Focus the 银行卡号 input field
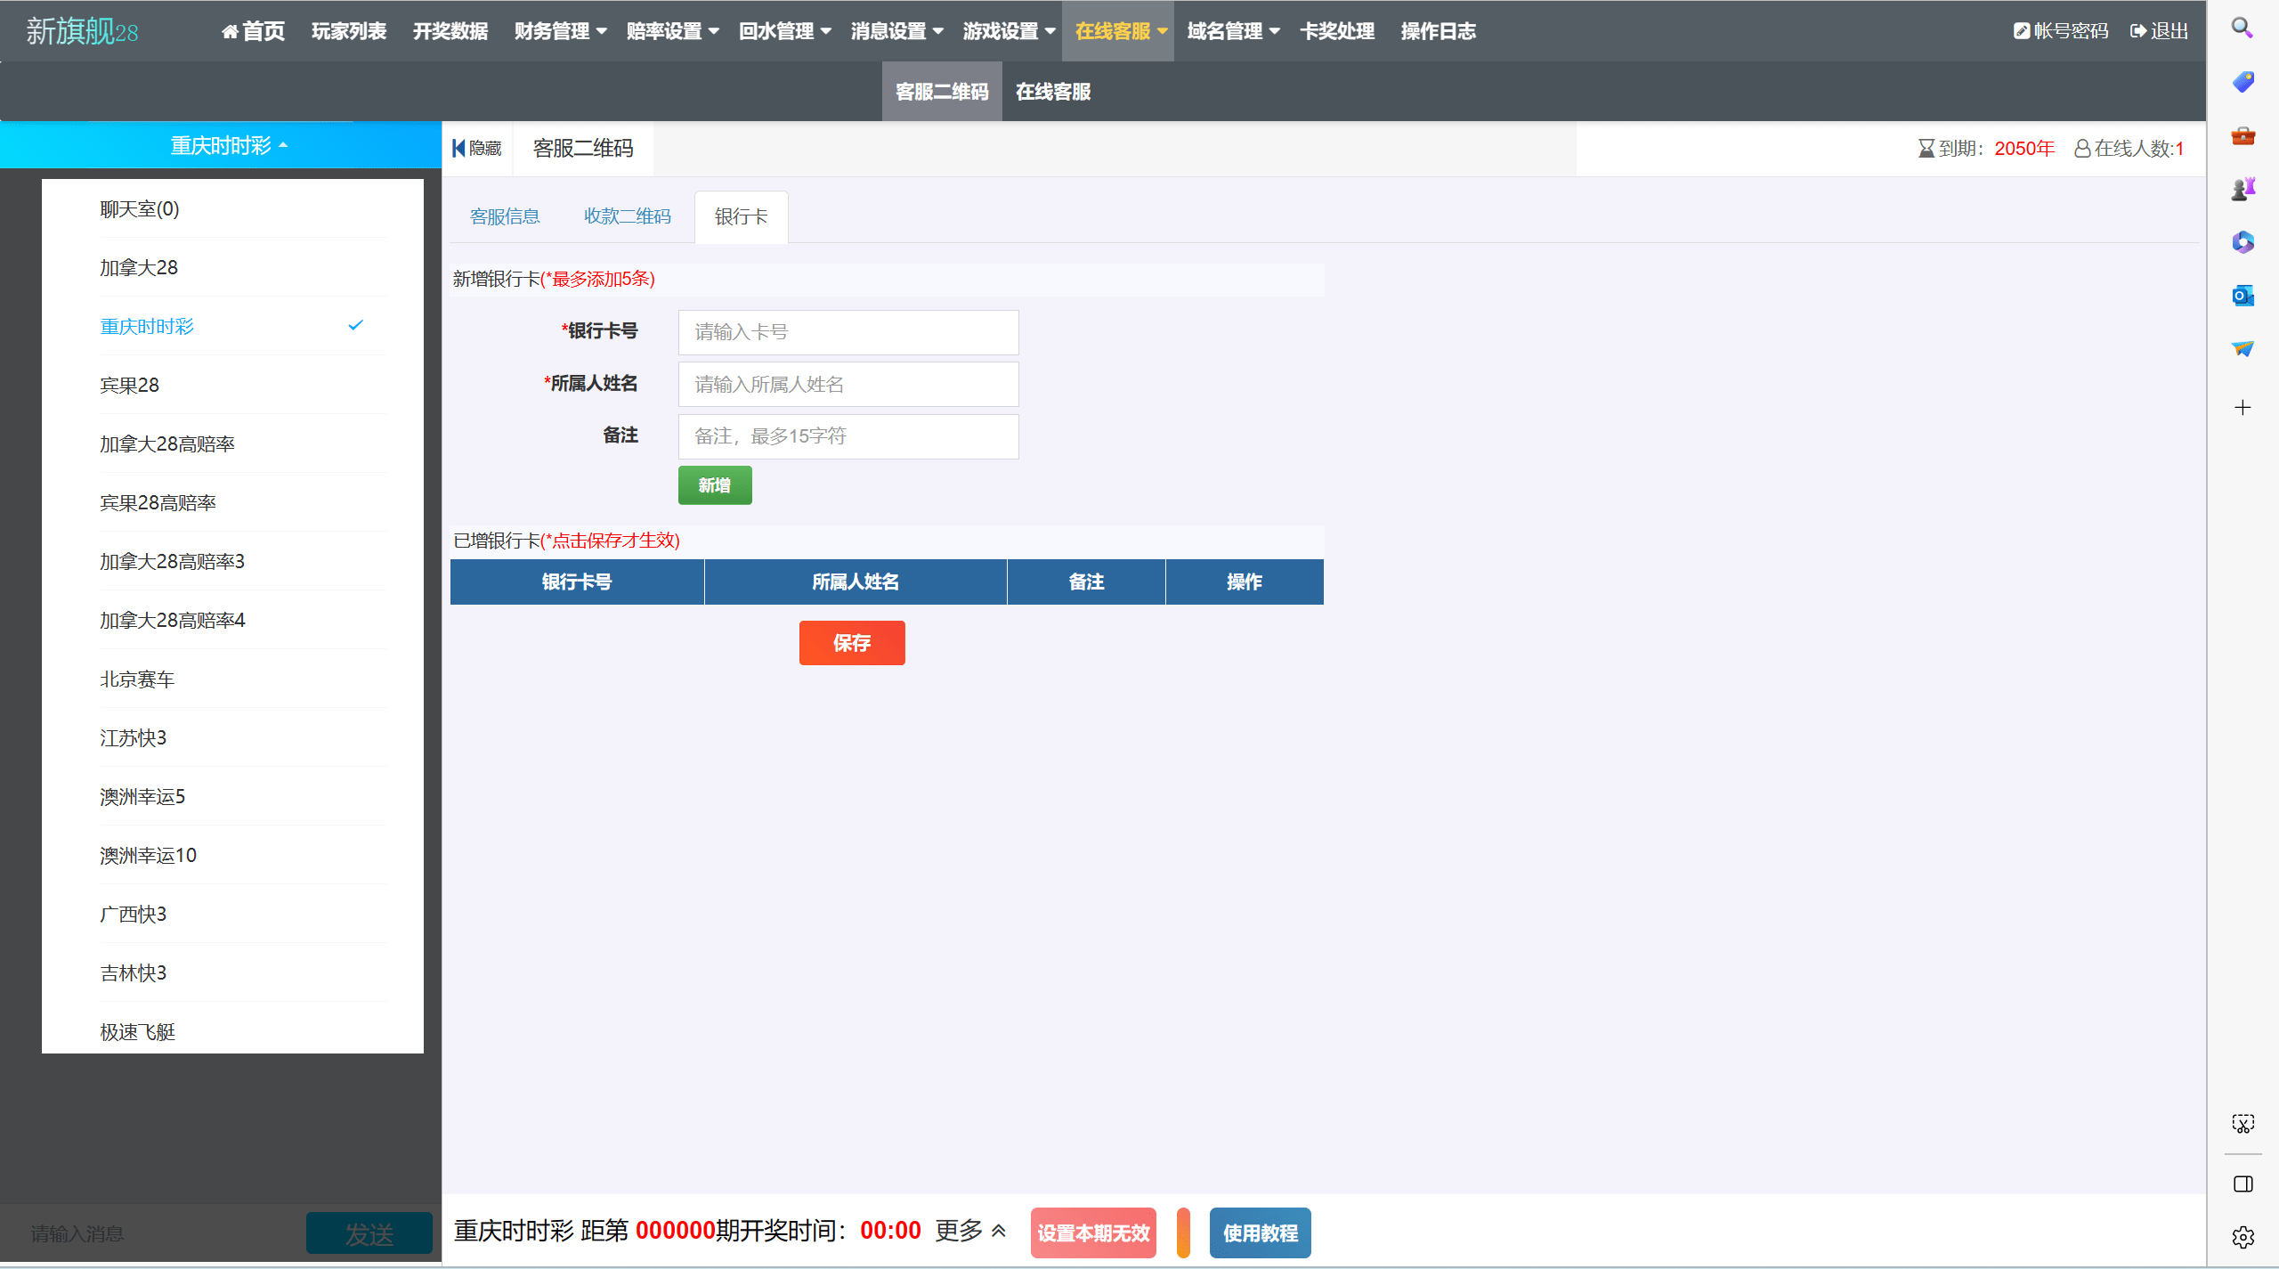Screen dimensions: 2279x1269 [848, 332]
